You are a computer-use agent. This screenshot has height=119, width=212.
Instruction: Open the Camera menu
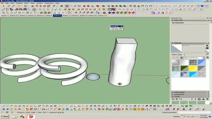click(19, 3)
